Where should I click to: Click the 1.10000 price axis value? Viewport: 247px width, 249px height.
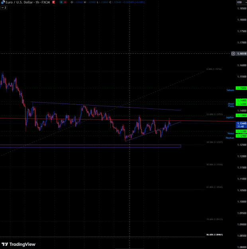[x=242, y=202]
